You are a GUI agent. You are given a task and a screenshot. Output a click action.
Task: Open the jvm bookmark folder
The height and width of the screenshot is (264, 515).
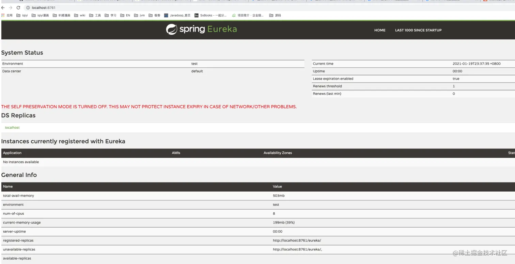139,15
